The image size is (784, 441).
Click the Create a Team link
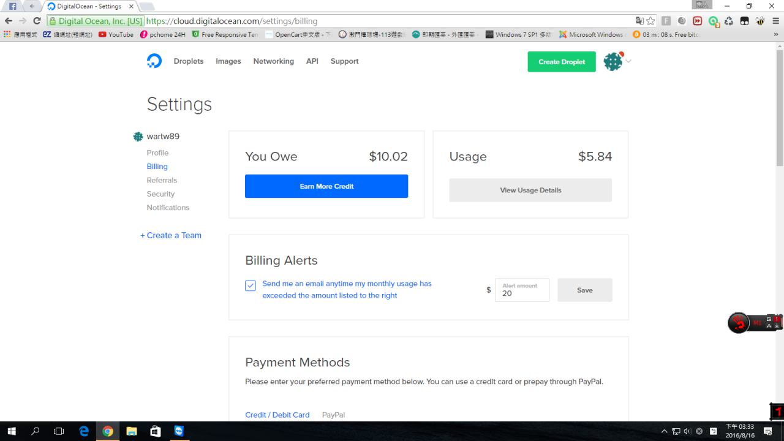[171, 235]
